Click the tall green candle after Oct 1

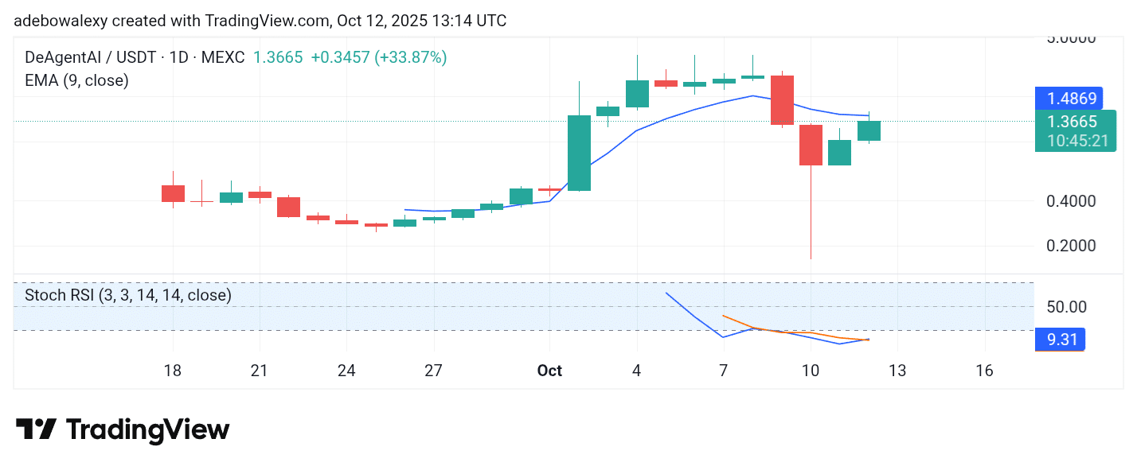[x=579, y=153]
